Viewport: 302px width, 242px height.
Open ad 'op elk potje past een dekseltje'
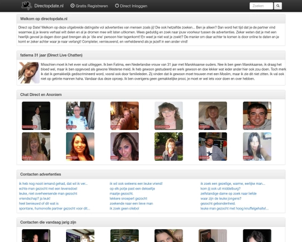133,189
